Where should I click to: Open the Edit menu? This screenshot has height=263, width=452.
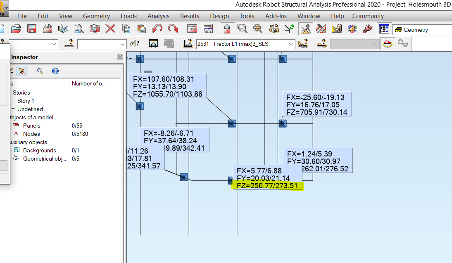coord(43,16)
